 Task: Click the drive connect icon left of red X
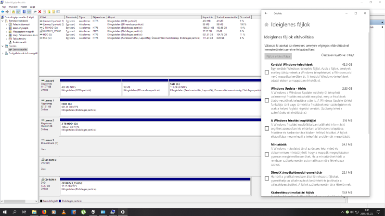35,12
